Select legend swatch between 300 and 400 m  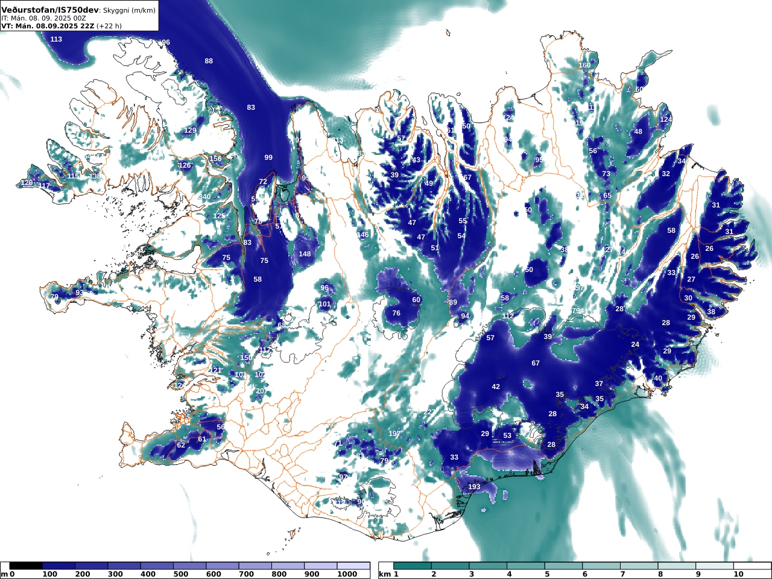click(x=124, y=566)
